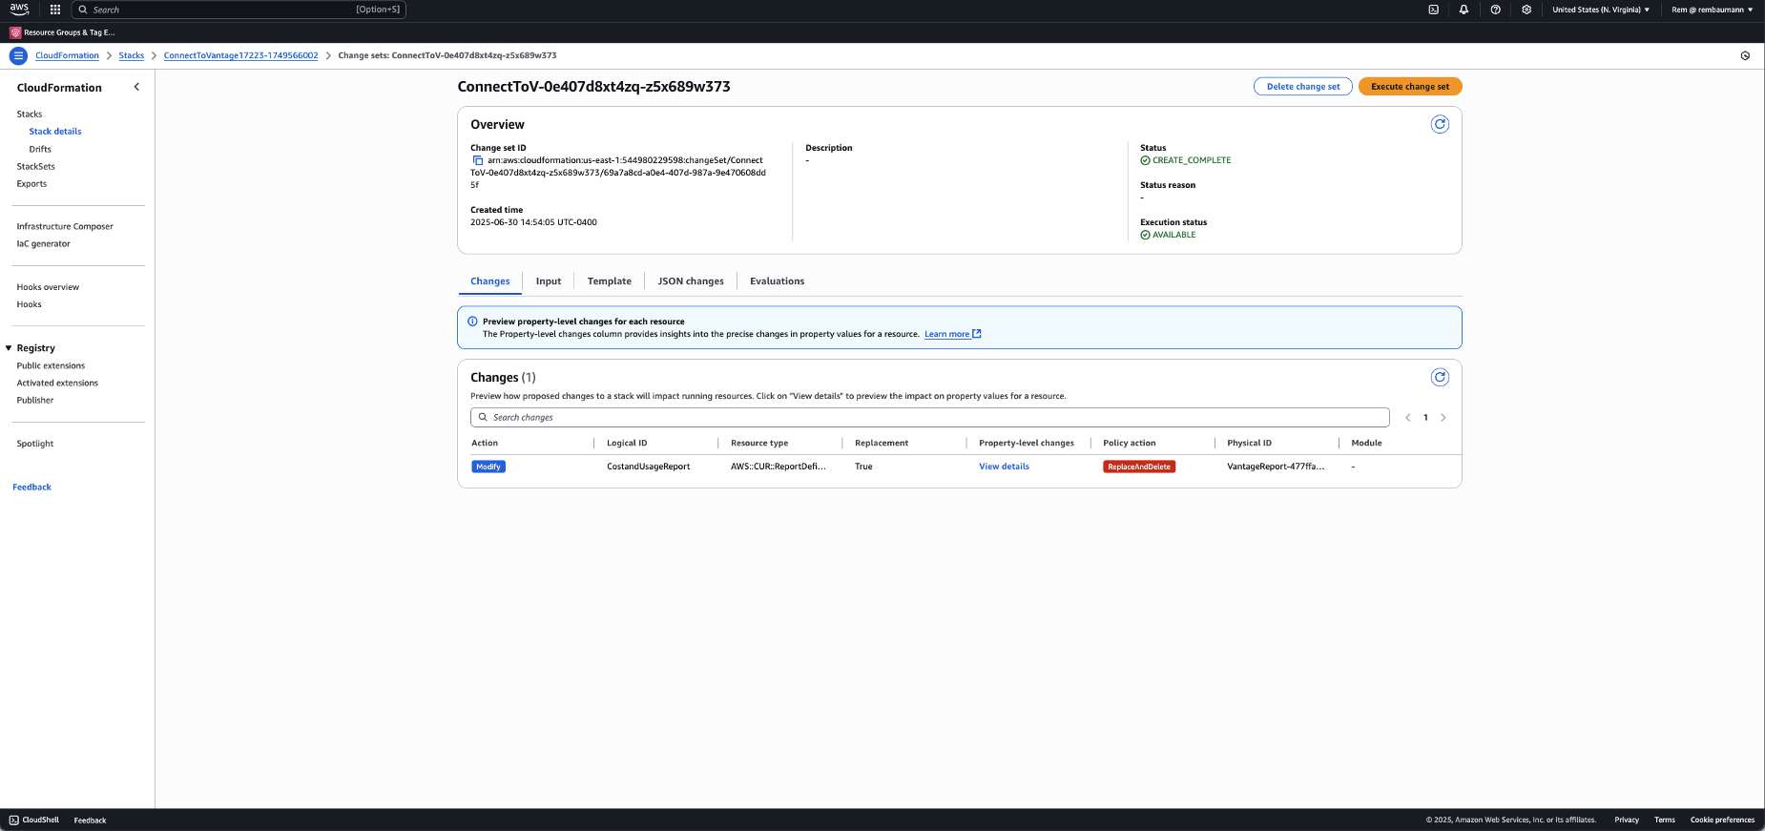Viewport: 1765px width, 831px height.
Task: Open the services grid menu icon
Action: click(x=55, y=10)
